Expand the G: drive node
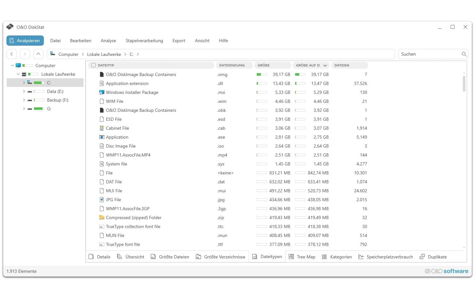Image resolution: width=475 pixels, height=298 pixels. (24, 109)
